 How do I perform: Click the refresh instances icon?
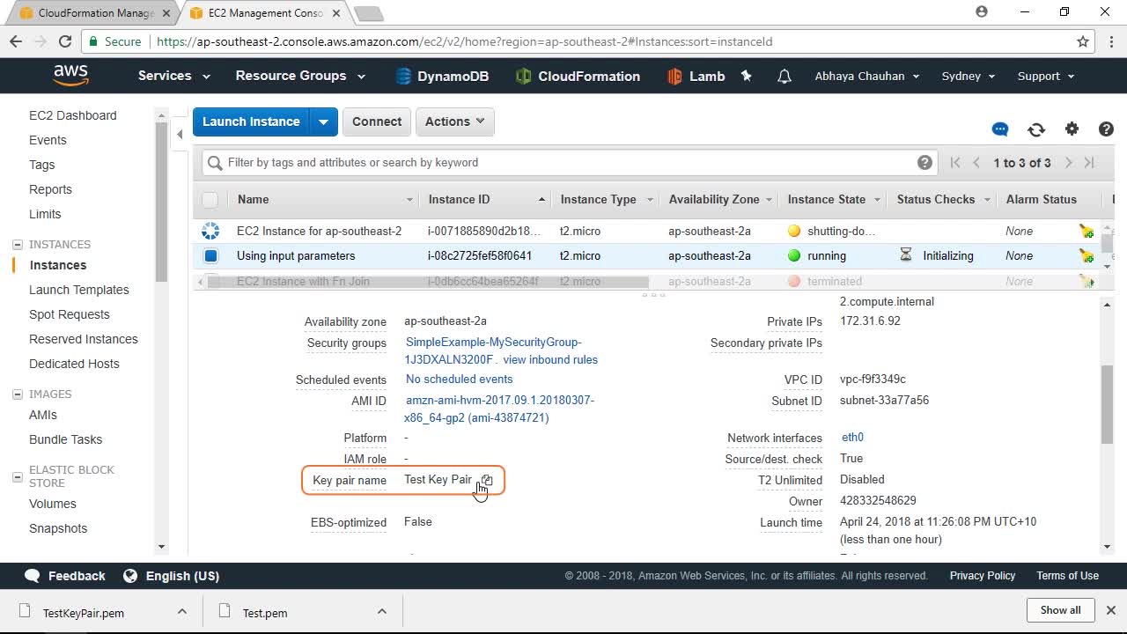1036,129
